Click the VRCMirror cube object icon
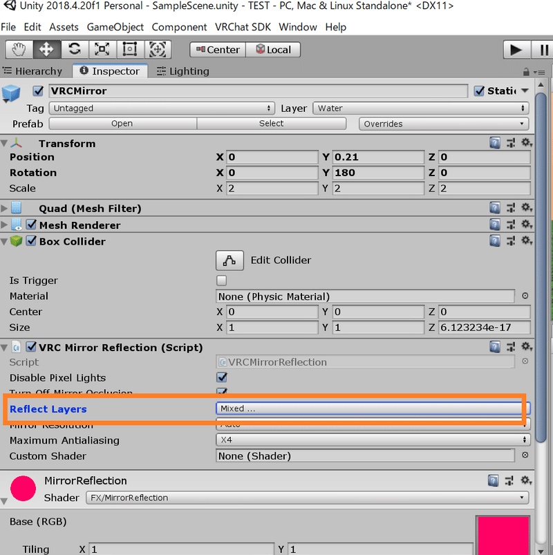Image resolution: width=553 pixels, height=555 pixels. click(x=11, y=93)
